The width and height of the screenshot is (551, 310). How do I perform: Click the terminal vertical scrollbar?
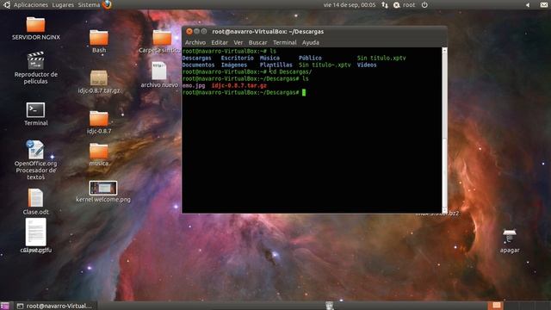pos(444,130)
